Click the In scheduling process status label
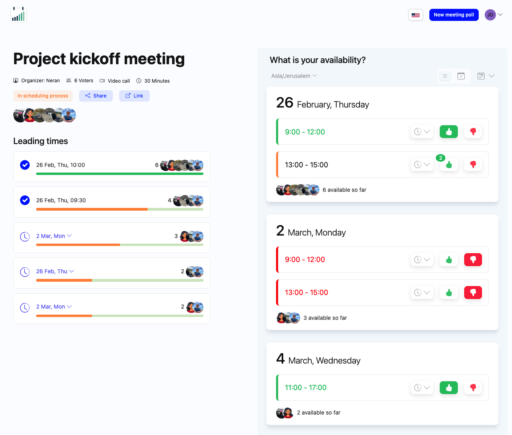This screenshot has width=512, height=435. (x=43, y=96)
